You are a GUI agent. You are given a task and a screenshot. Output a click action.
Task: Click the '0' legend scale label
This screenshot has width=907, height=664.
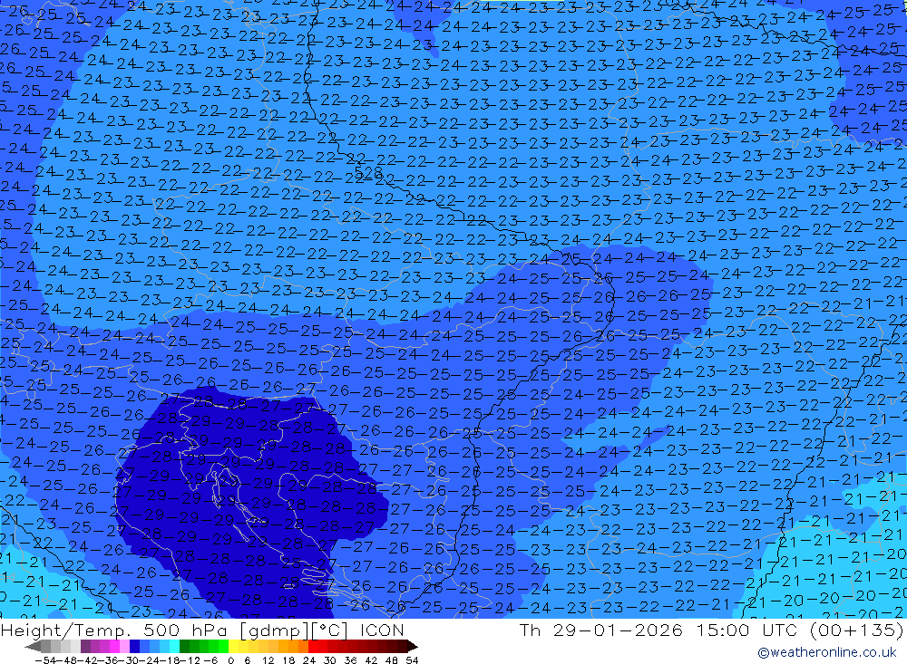pos(230,660)
